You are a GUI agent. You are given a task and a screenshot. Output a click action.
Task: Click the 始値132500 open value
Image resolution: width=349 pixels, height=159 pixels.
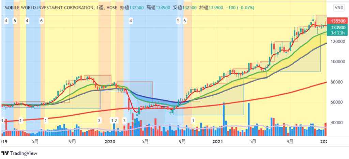[x=132, y=8]
